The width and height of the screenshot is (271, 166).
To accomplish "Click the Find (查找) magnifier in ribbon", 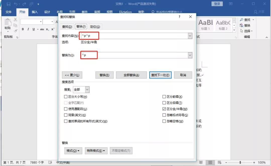I will [x=245, y=20].
